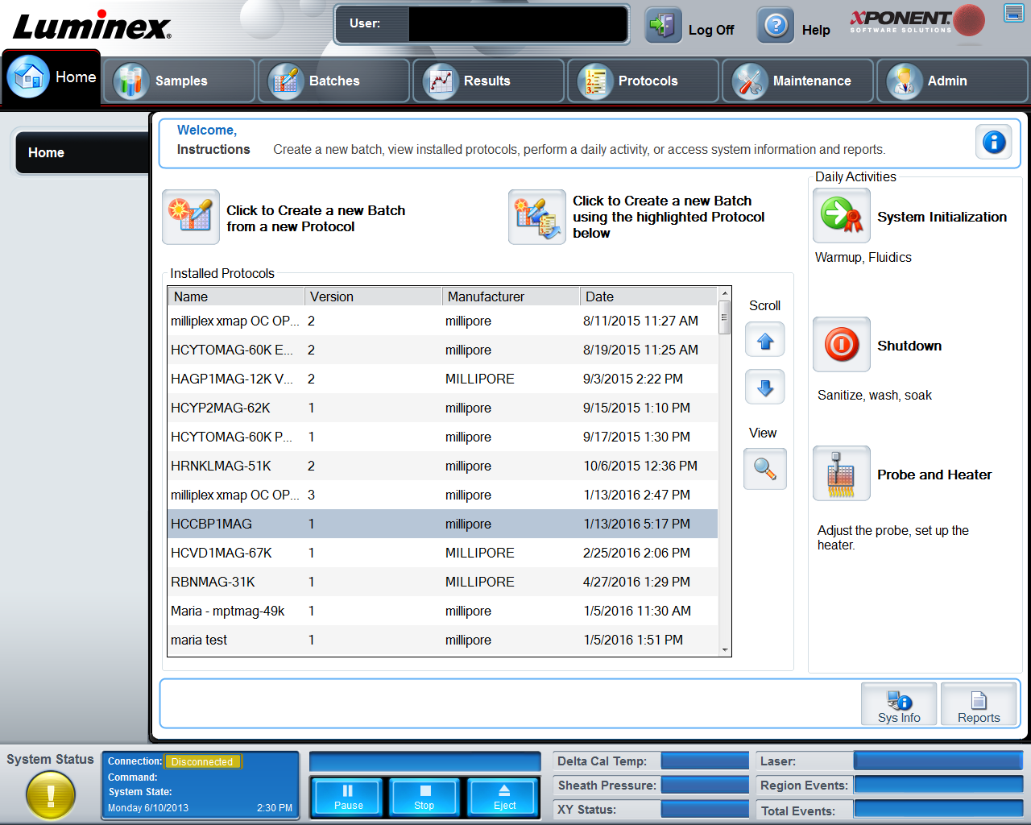
Task: Open the Reports panel
Action: pyautogui.click(x=979, y=703)
